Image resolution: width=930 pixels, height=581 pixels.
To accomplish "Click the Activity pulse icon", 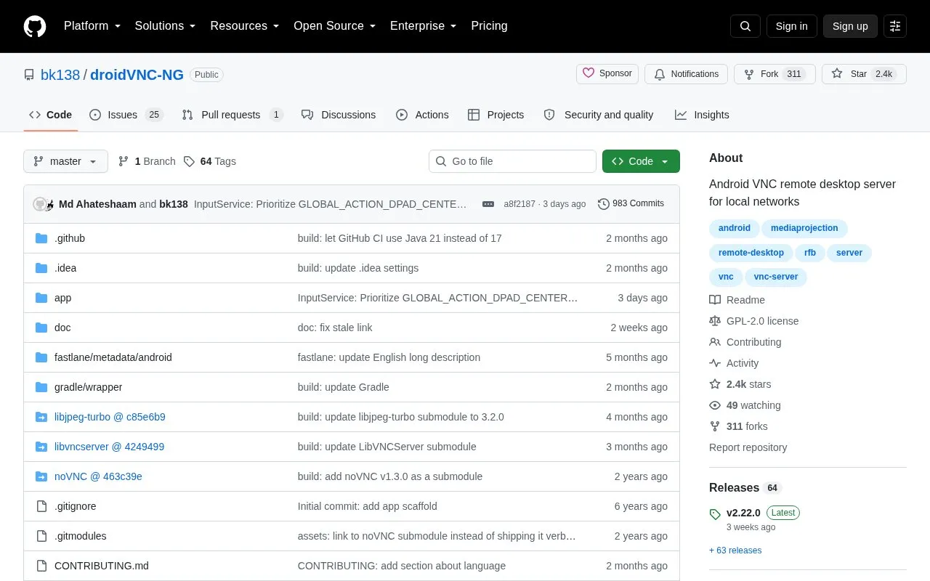I will [715, 363].
